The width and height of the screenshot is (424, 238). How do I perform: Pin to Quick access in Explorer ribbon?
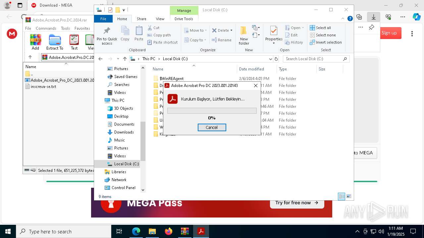[x=107, y=36]
